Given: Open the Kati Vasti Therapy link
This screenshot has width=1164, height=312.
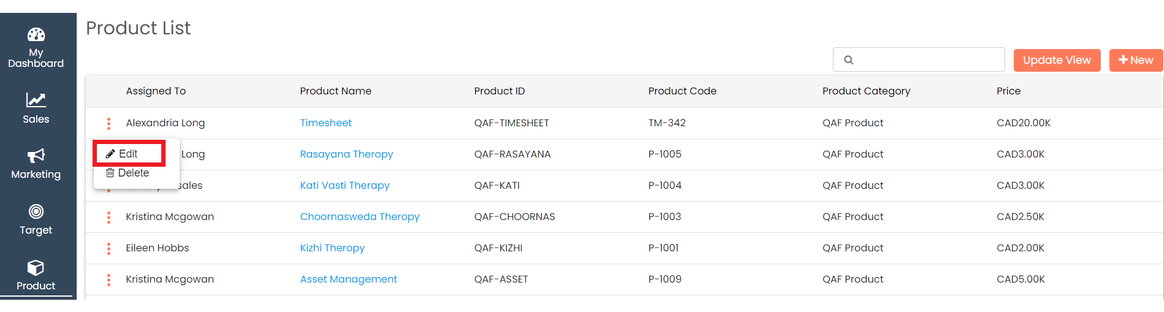Looking at the screenshot, I should 344,185.
